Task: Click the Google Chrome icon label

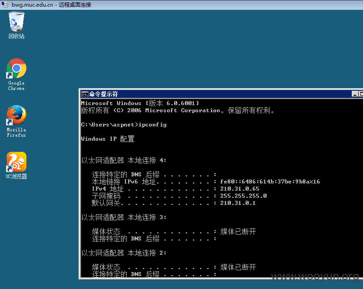Action: tap(16, 85)
